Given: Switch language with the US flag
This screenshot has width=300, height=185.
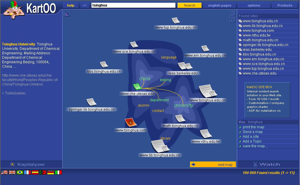Looking at the screenshot, I should click(4, 173).
